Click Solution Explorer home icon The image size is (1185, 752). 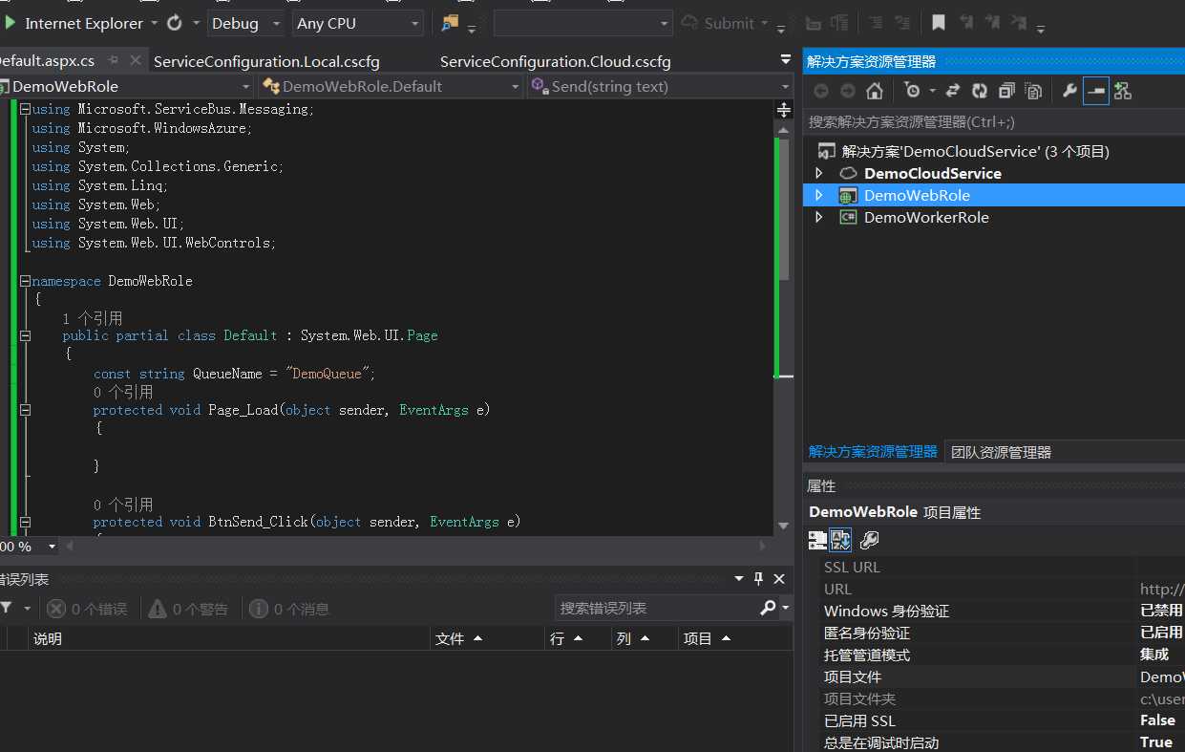click(874, 91)
